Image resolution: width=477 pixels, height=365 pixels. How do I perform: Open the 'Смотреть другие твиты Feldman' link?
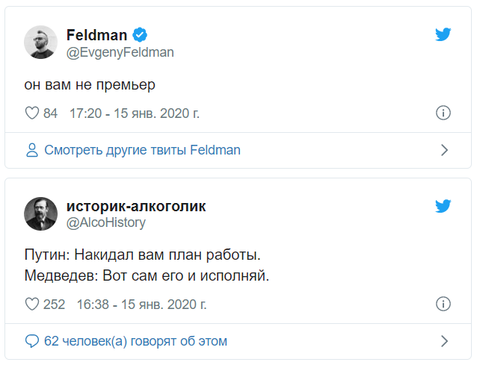[142, 150]
